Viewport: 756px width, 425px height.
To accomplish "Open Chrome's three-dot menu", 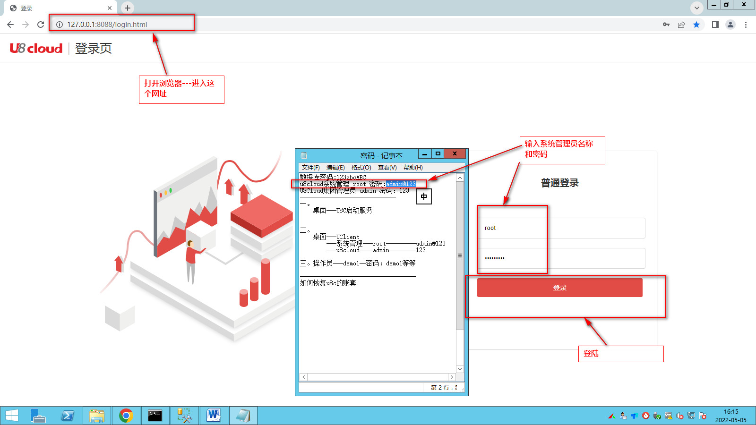I will pos(746,25).
